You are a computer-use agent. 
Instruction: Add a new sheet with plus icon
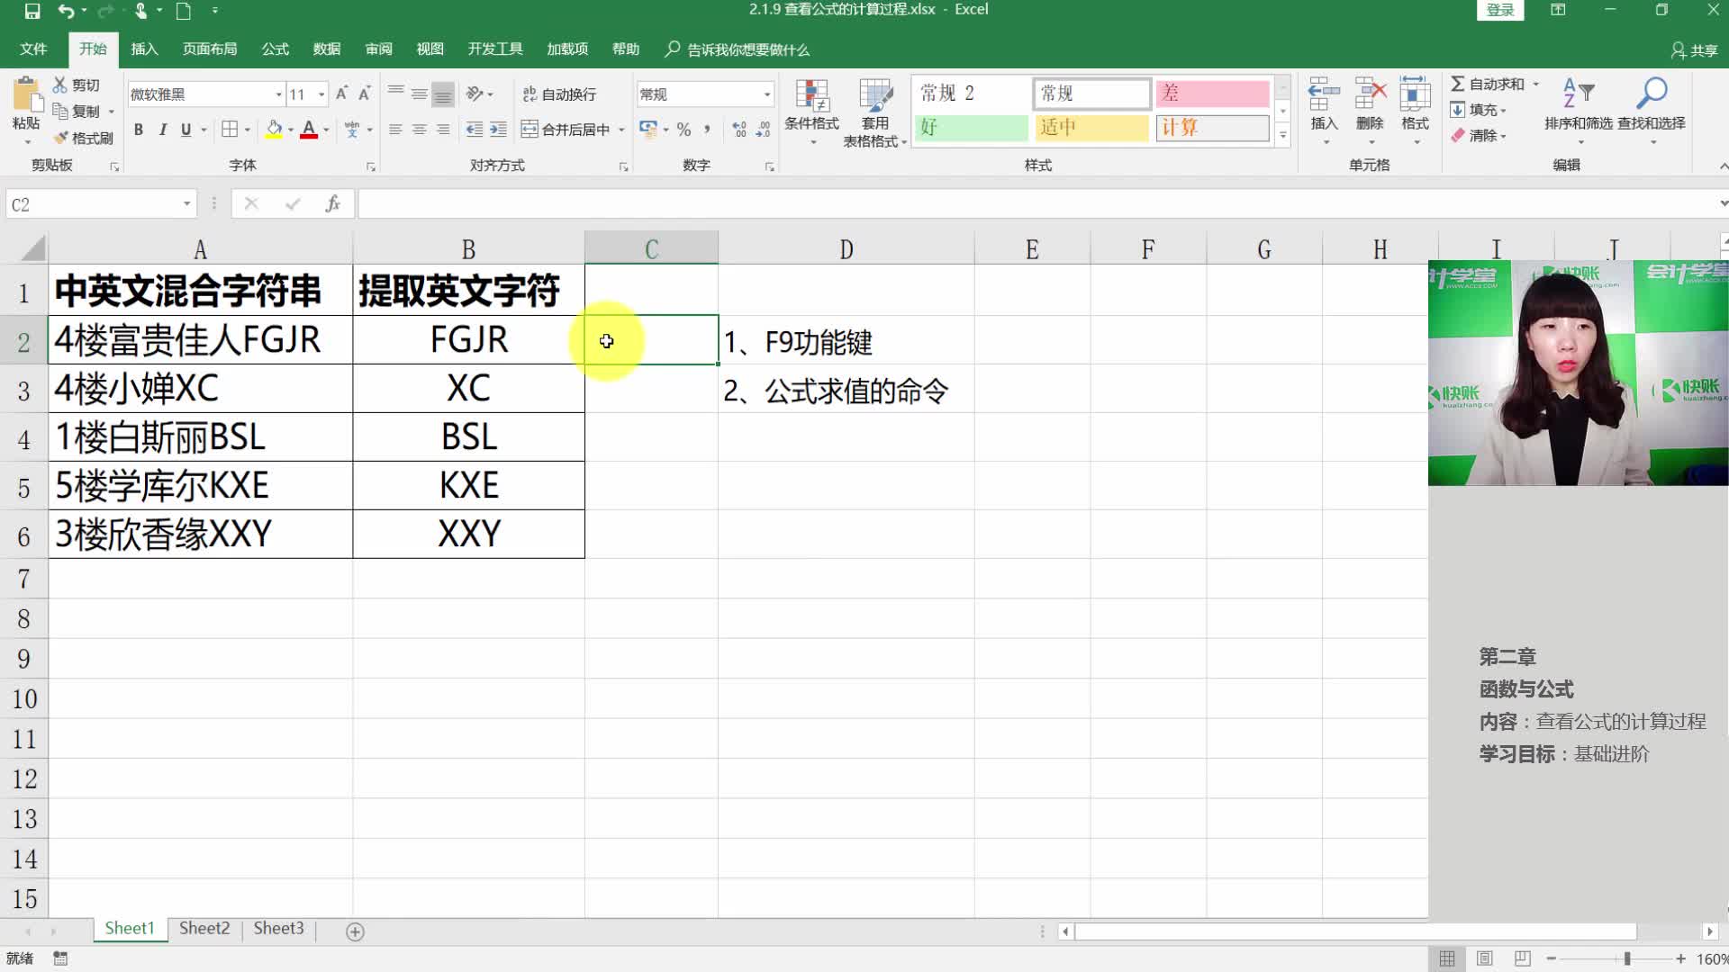tap(355, 931)
